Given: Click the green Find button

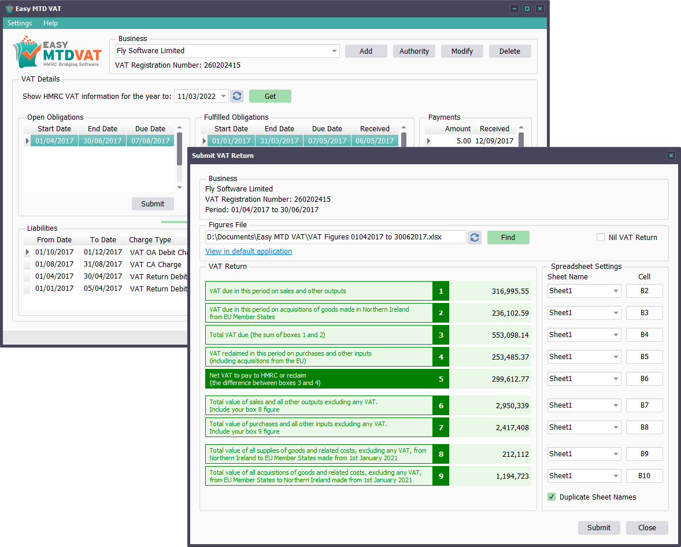Looking at the screenshot, I should pyautogui.click(x=508, y=237).
